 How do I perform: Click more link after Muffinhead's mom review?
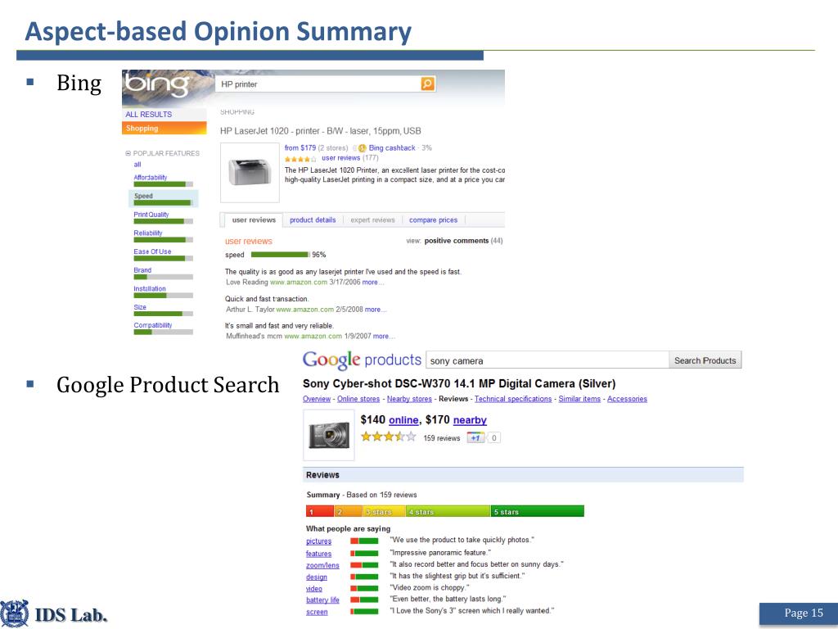click(x=383, y=337)
